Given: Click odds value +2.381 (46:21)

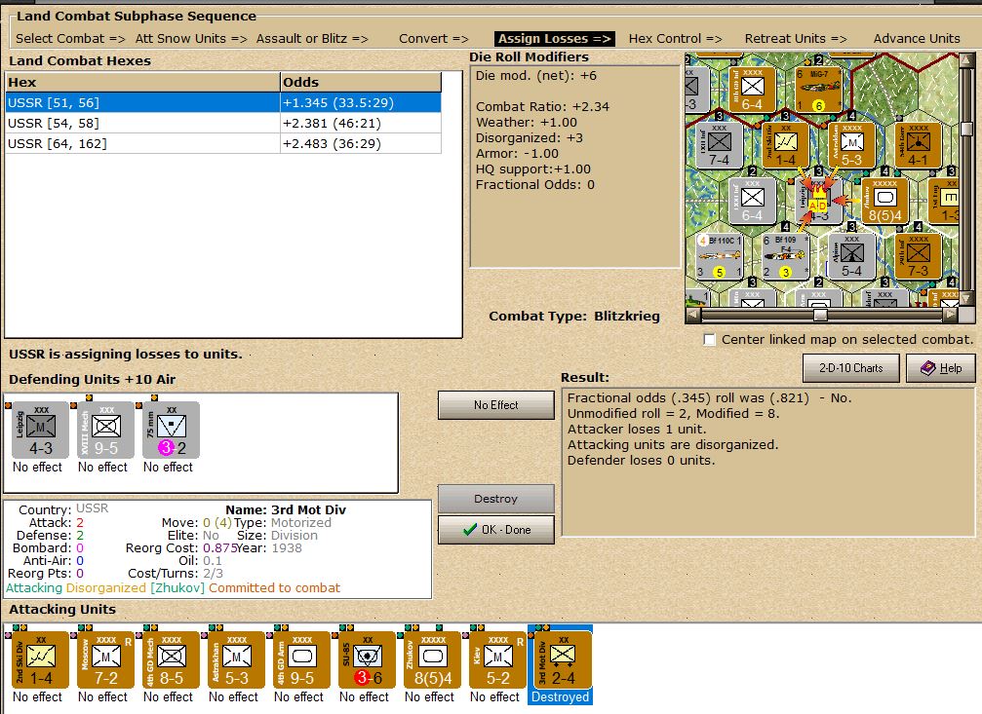Looking at the screenshot, I should pos(332,124).
